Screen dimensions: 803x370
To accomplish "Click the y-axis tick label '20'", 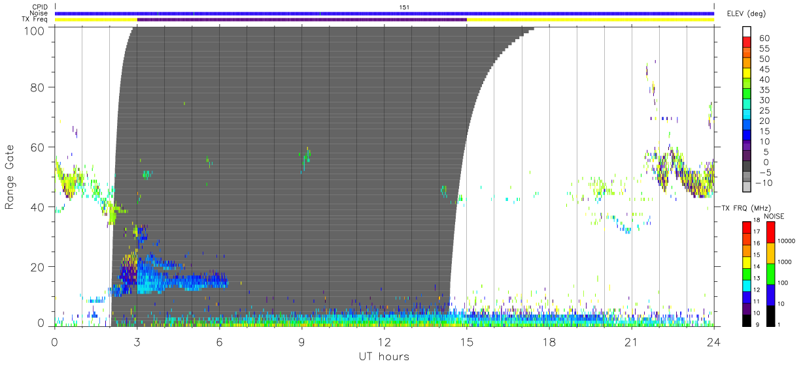I will point(37,267).
